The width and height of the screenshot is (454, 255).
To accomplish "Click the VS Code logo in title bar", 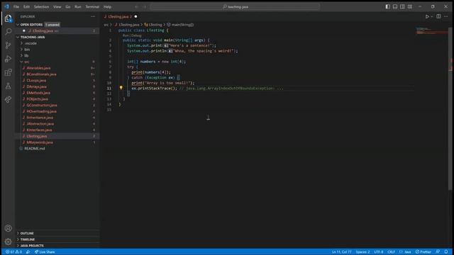I will tap(6, 6).
